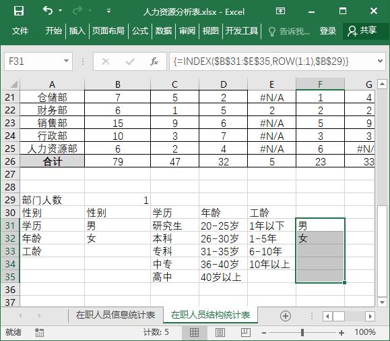This screenshot has height=341, width=390.
Task: Click the cell containing 销售部
Action: pos(53,123)
